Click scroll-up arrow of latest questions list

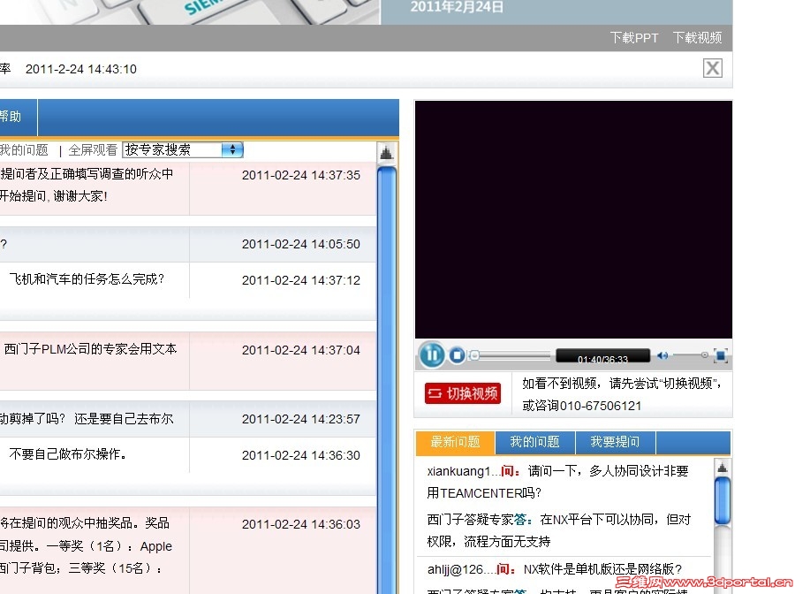[x=723, y=468]
